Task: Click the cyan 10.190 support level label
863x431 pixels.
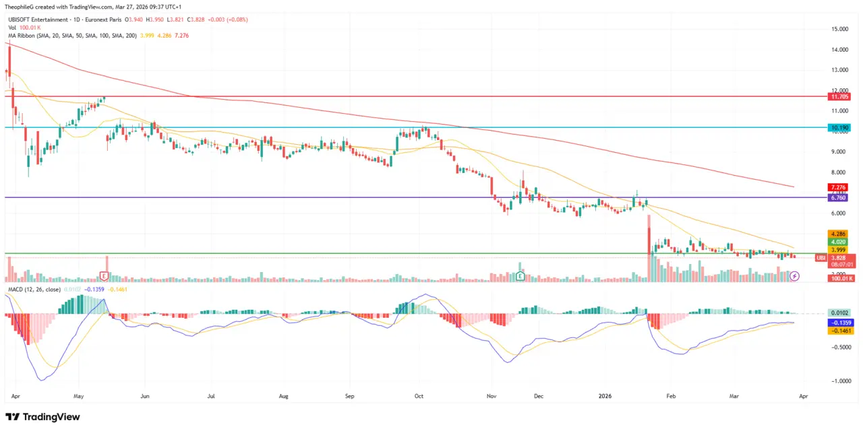Action: tap(838, 127)
